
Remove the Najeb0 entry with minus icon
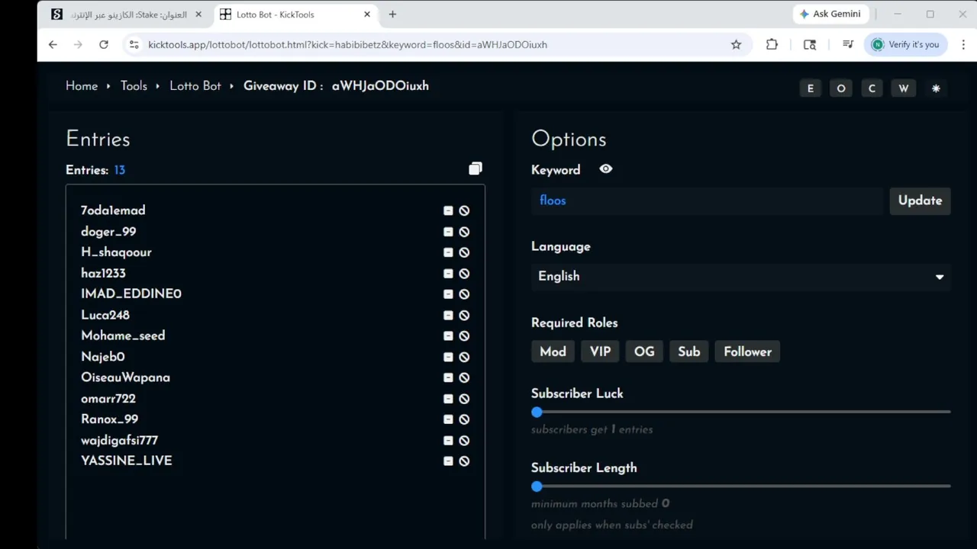click(448, 357)
